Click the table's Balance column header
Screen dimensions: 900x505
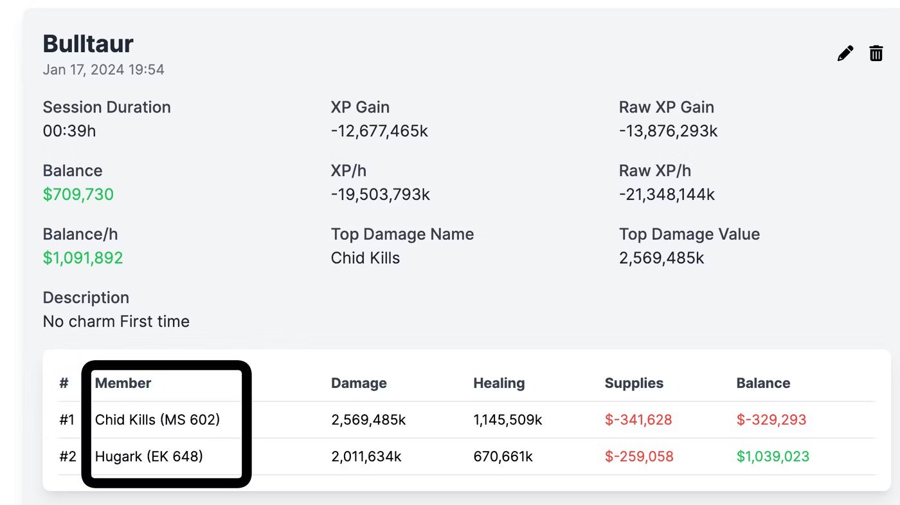(763, 383)
